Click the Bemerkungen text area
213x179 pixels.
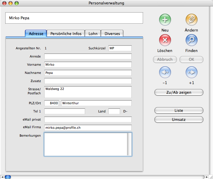85,144
